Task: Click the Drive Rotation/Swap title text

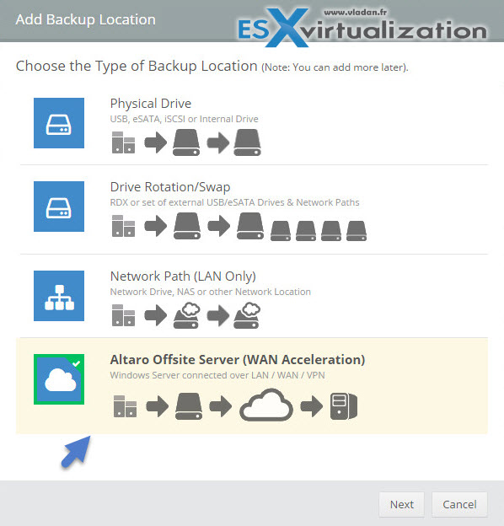Action: pyautogui.click(x=170, y=187)
